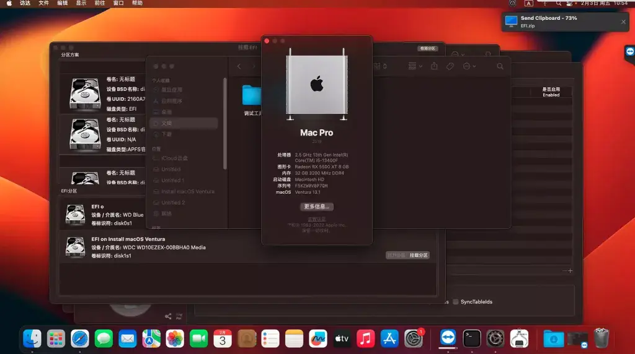Open the TeamViewer side panel tab
635x354 pixels.
(630, 52)
